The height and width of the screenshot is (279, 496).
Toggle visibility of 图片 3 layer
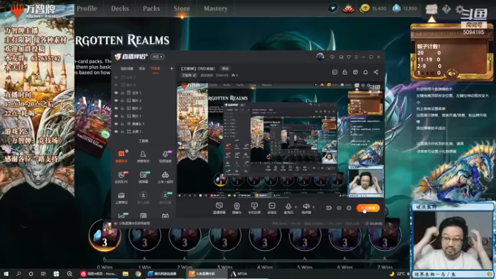pyautogui.click(x=116, y=100)
